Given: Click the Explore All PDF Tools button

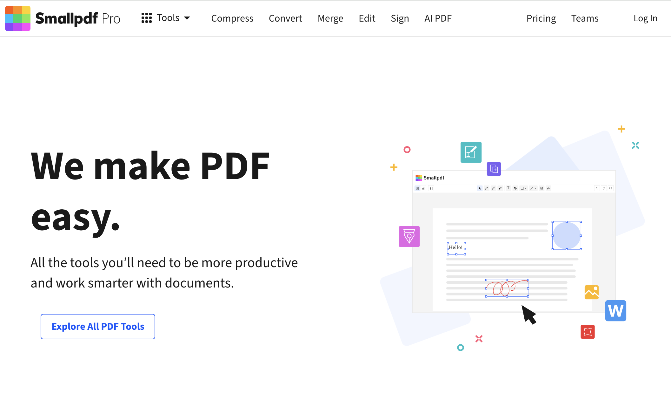Looking at the screenshot, I should pyautogui.click(x=98, y=327).
